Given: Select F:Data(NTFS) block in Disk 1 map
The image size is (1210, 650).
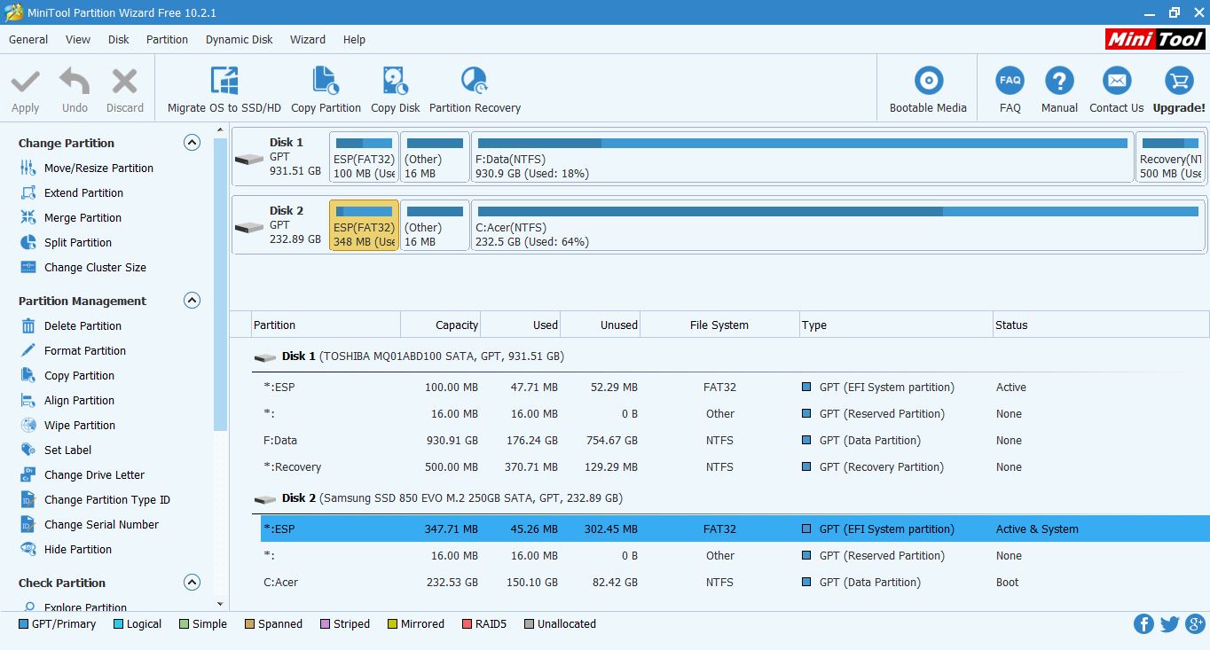Looking at the screenshot, I should click(x=803, y=158).
